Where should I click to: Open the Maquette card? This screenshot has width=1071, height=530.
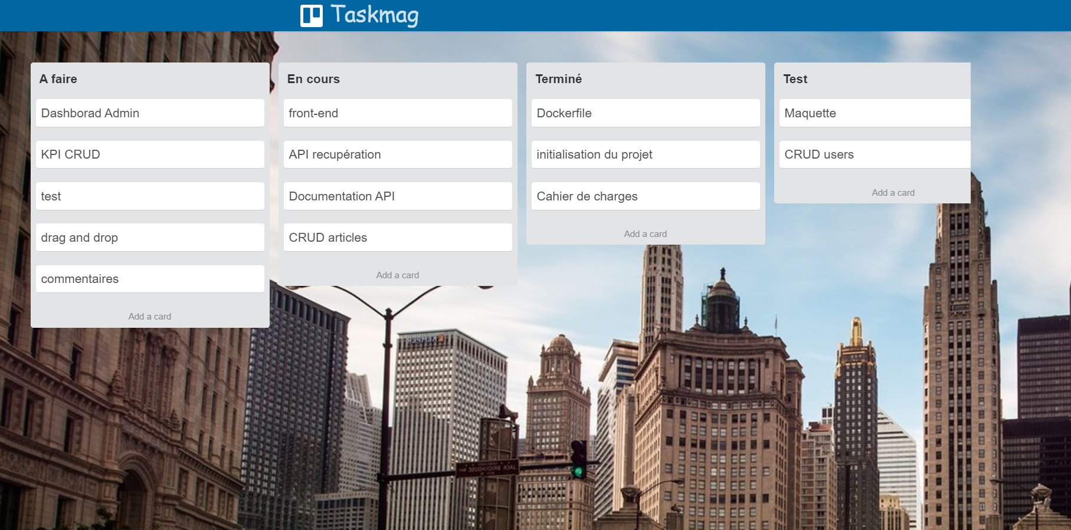875,113
